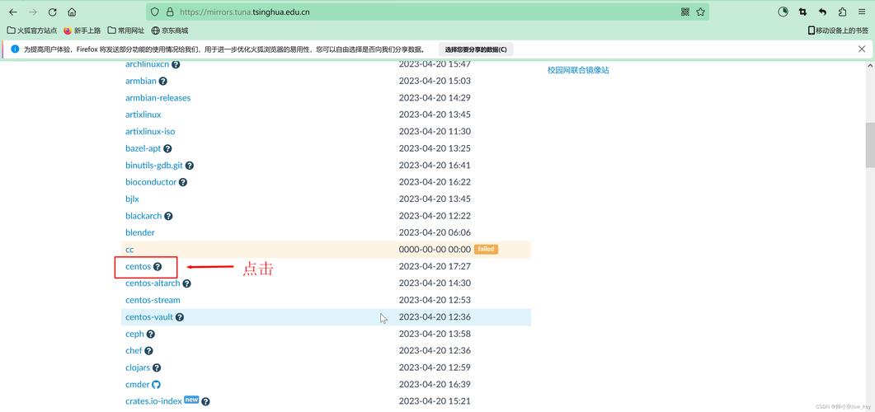
Task: Open the 常用网址 bookmark folder
Action: (x=126, y=30)
